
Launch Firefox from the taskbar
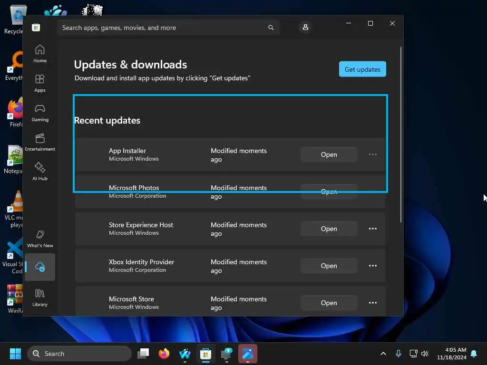164,354
